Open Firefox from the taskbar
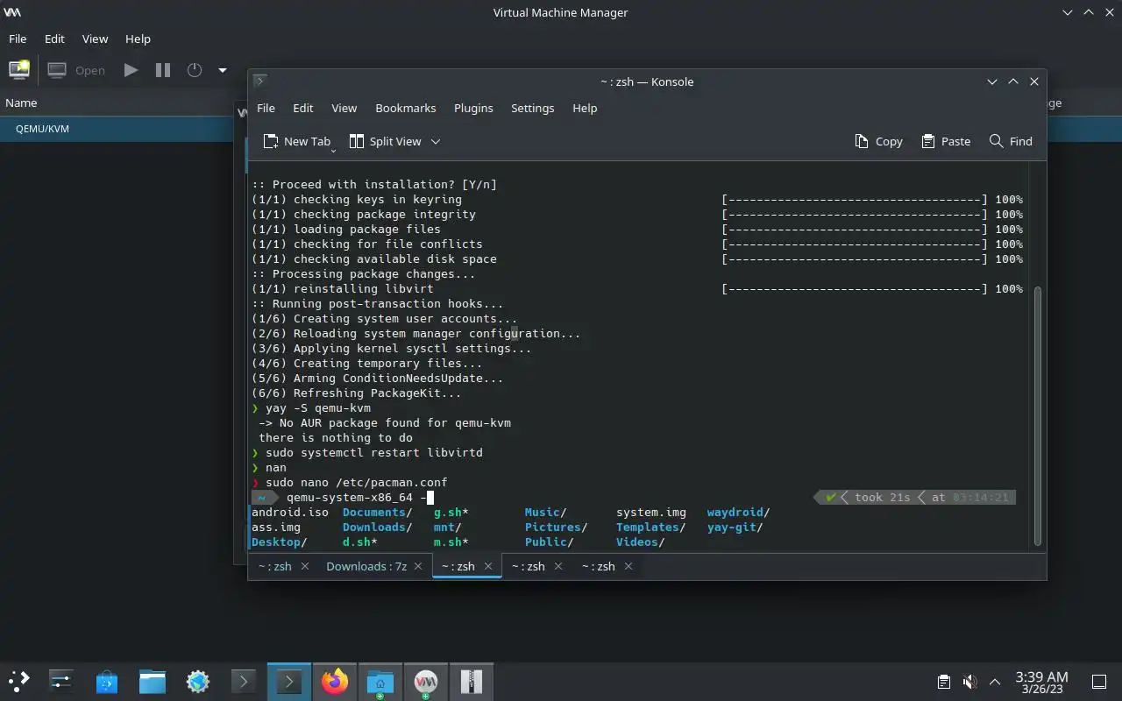Screen dimensions: 1122x701 (335, 680)
